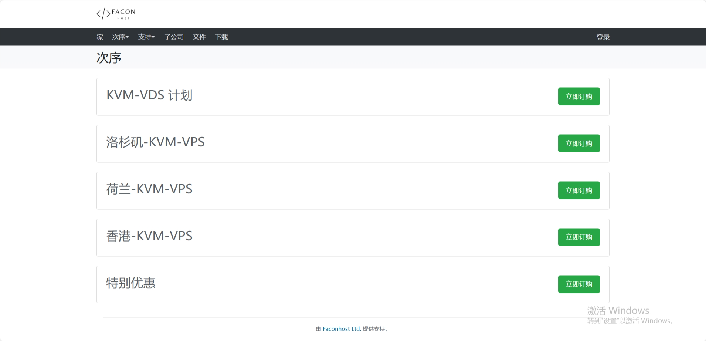Select 家 in the navigation bar

point(99,37)
